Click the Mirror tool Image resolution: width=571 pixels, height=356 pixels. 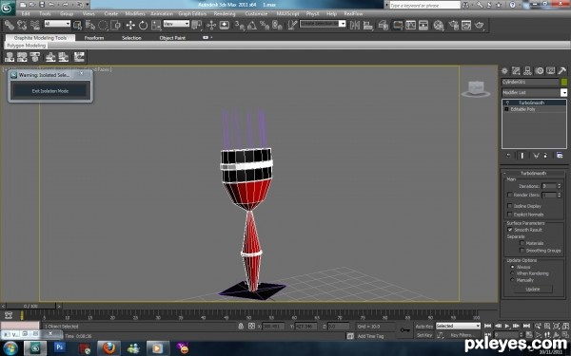tap(355, 25)
